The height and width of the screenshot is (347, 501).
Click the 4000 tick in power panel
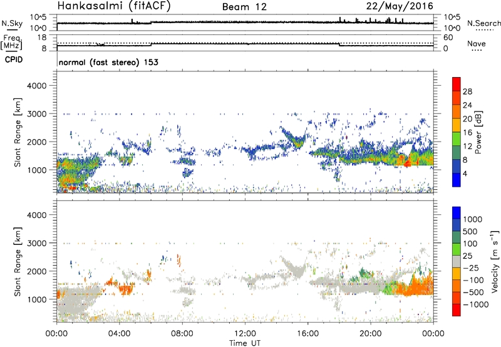pos(36,86)
